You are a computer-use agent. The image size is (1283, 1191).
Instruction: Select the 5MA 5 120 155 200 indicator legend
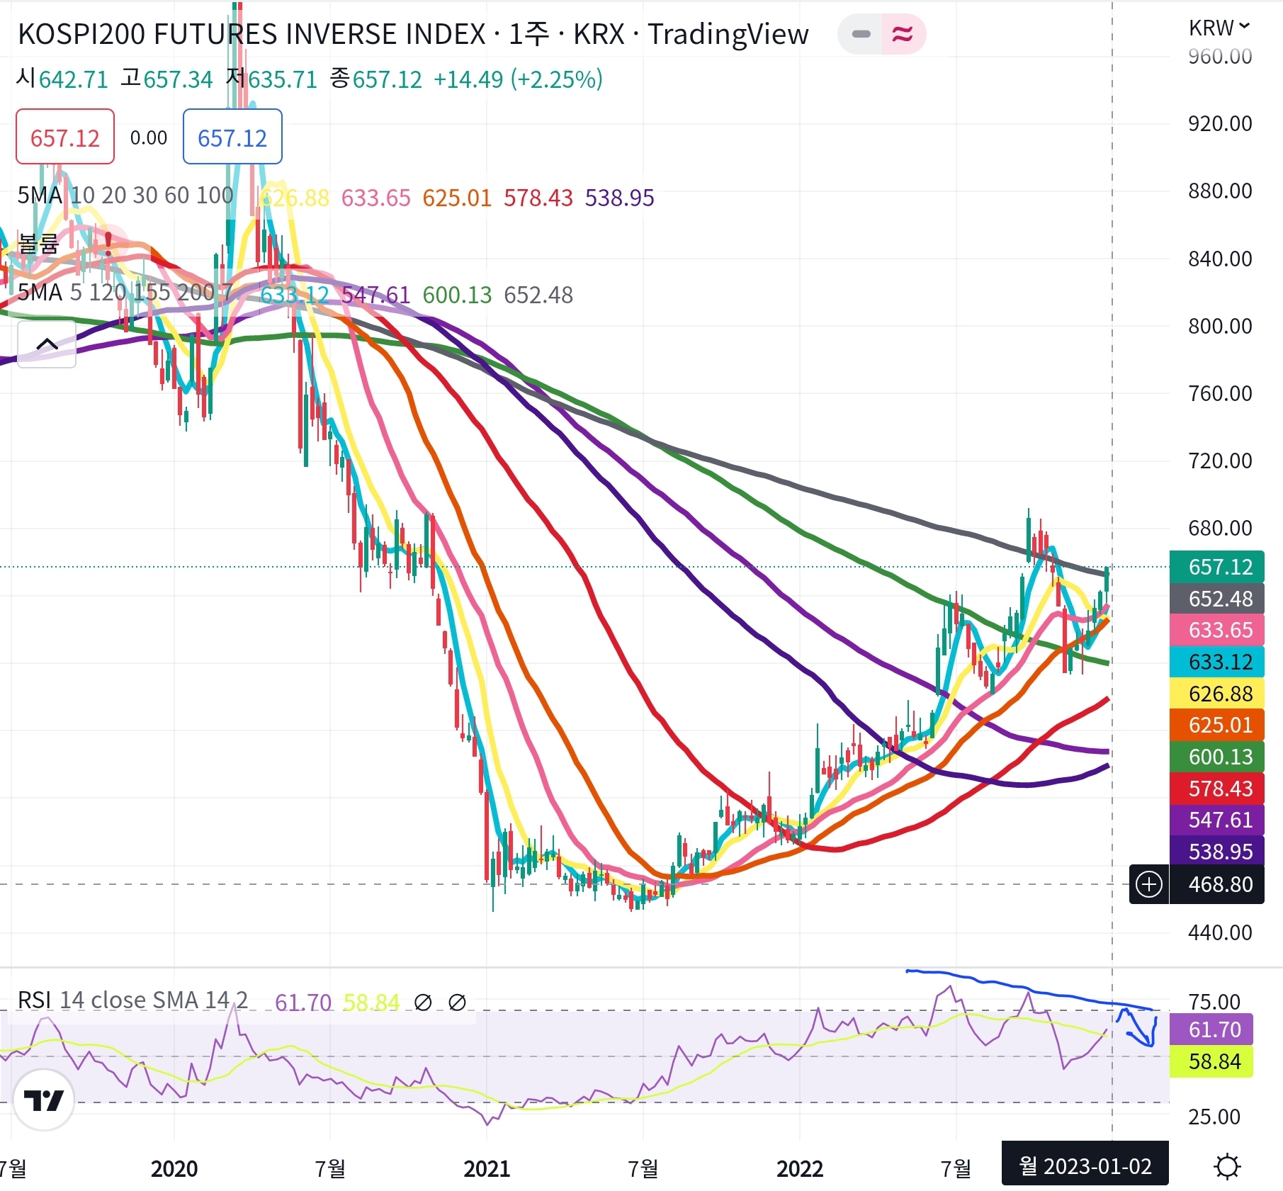tap(125, 292)
